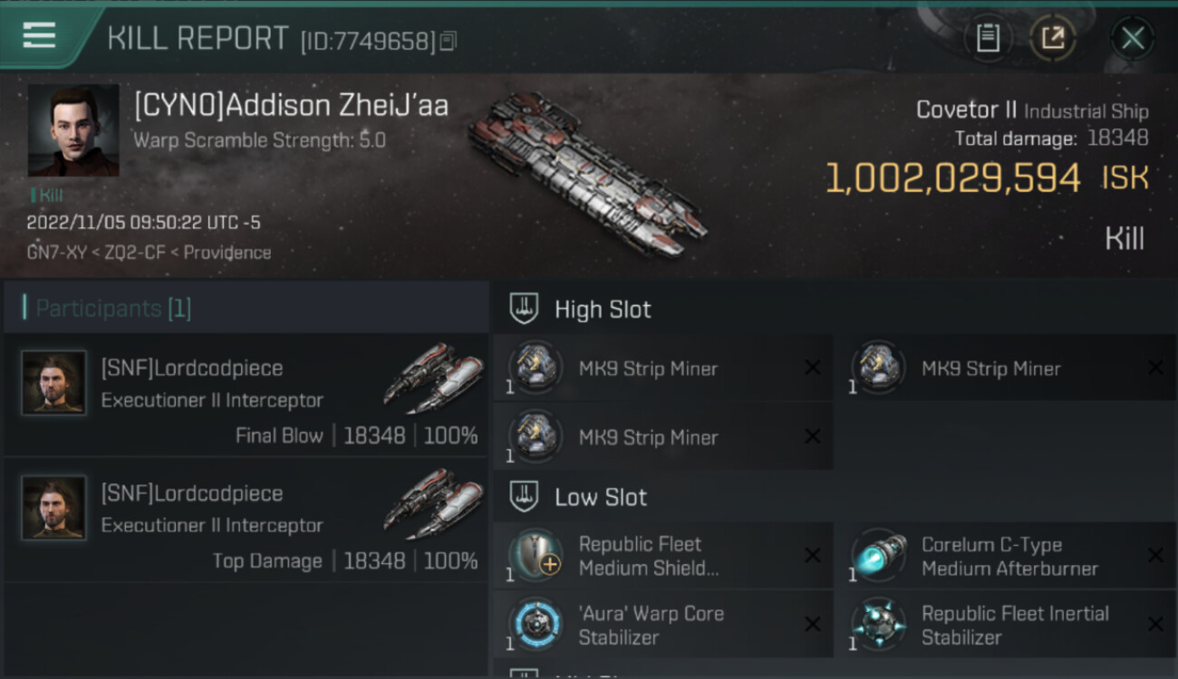Open the hamburger menu icon

[x=39, y=35]
